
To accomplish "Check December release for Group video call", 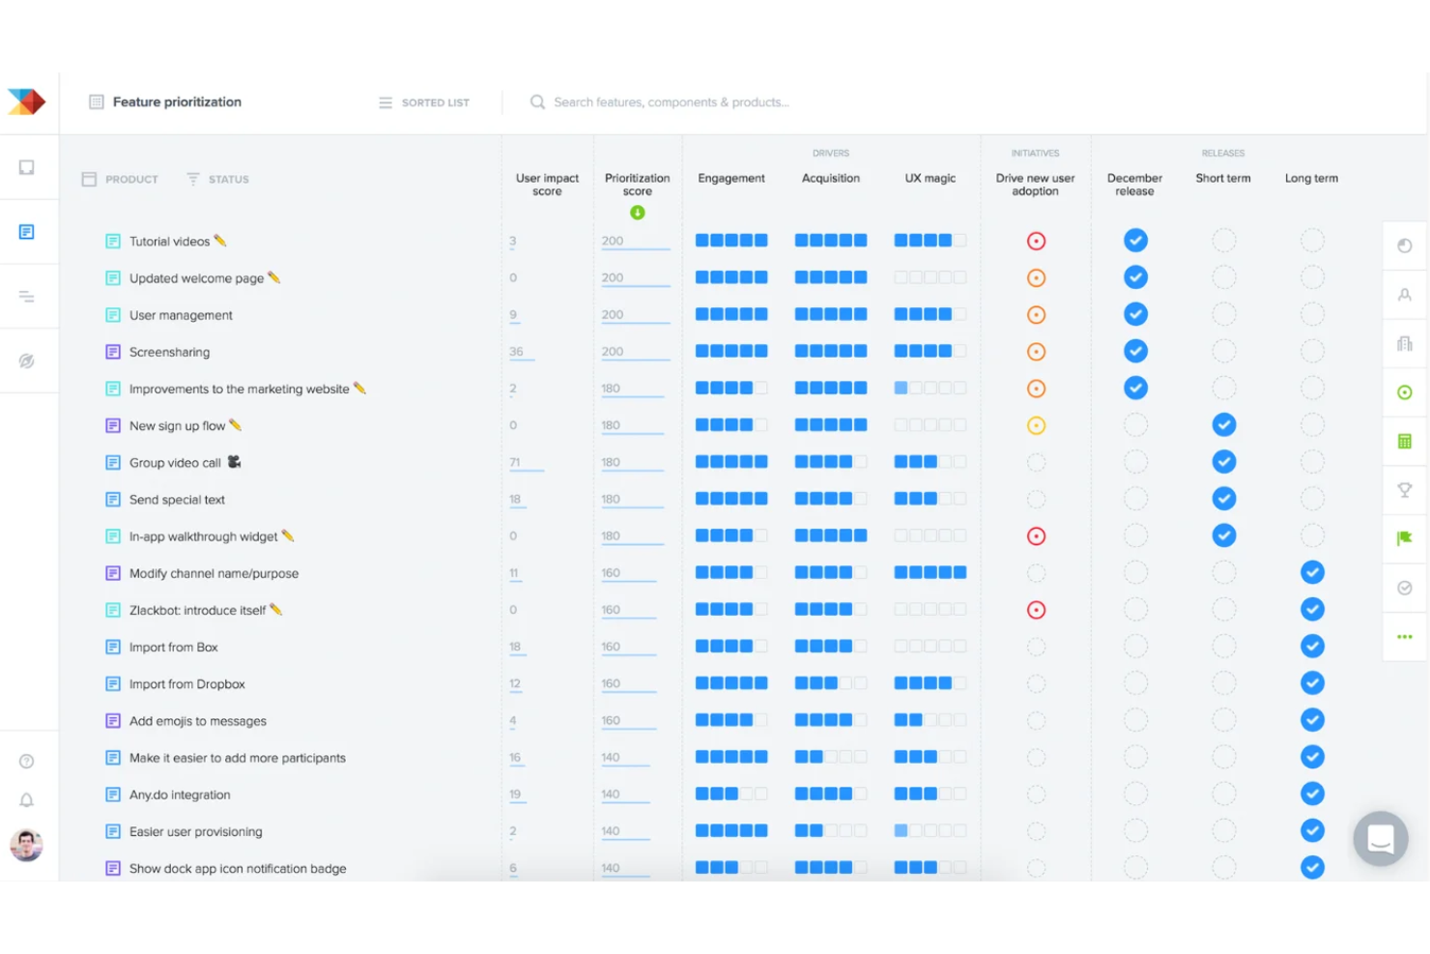I will [1135, 462].
